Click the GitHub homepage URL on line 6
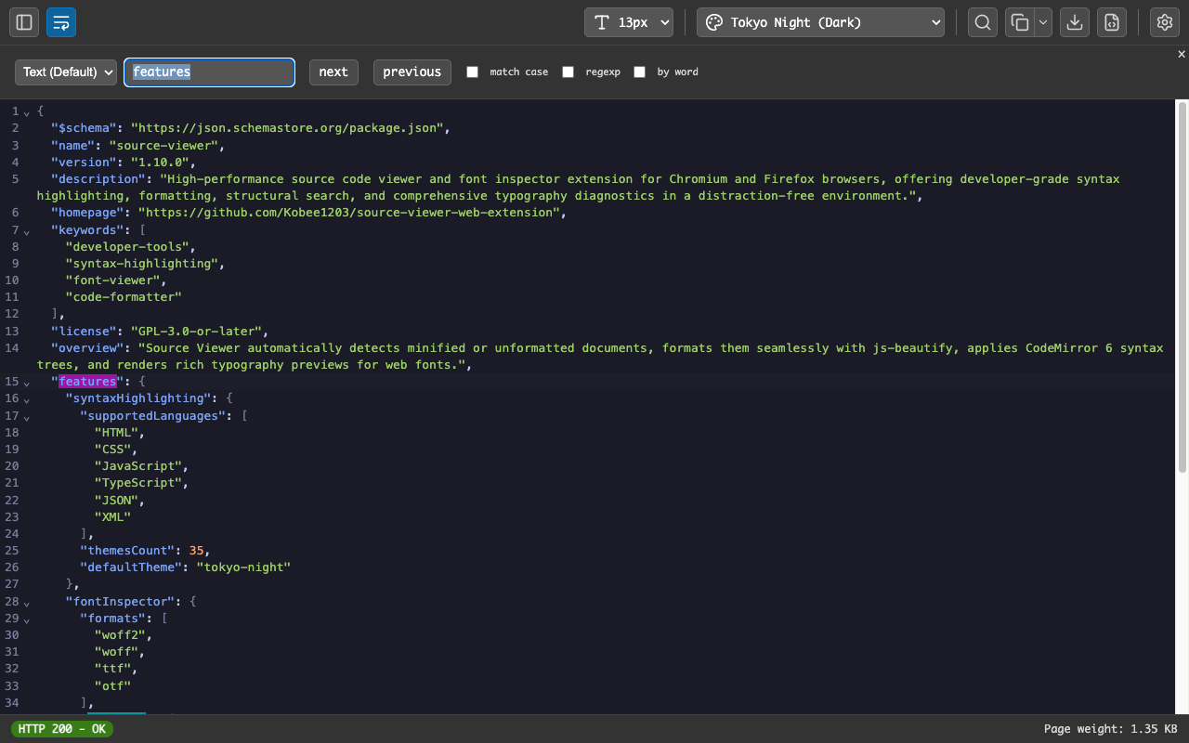This screenshot has width=1189, height=743. [x=349, y=213]
